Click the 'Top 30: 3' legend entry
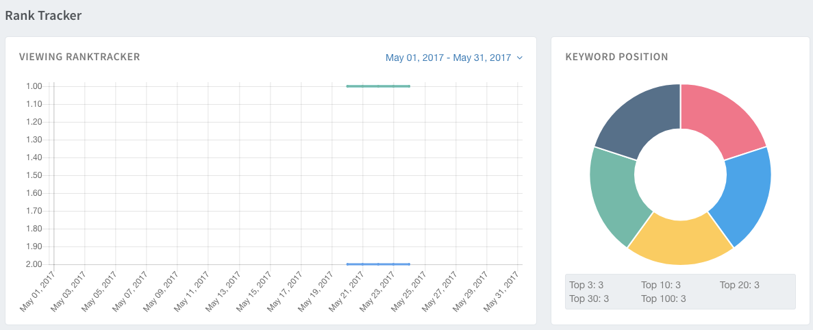 coord(589,299)
